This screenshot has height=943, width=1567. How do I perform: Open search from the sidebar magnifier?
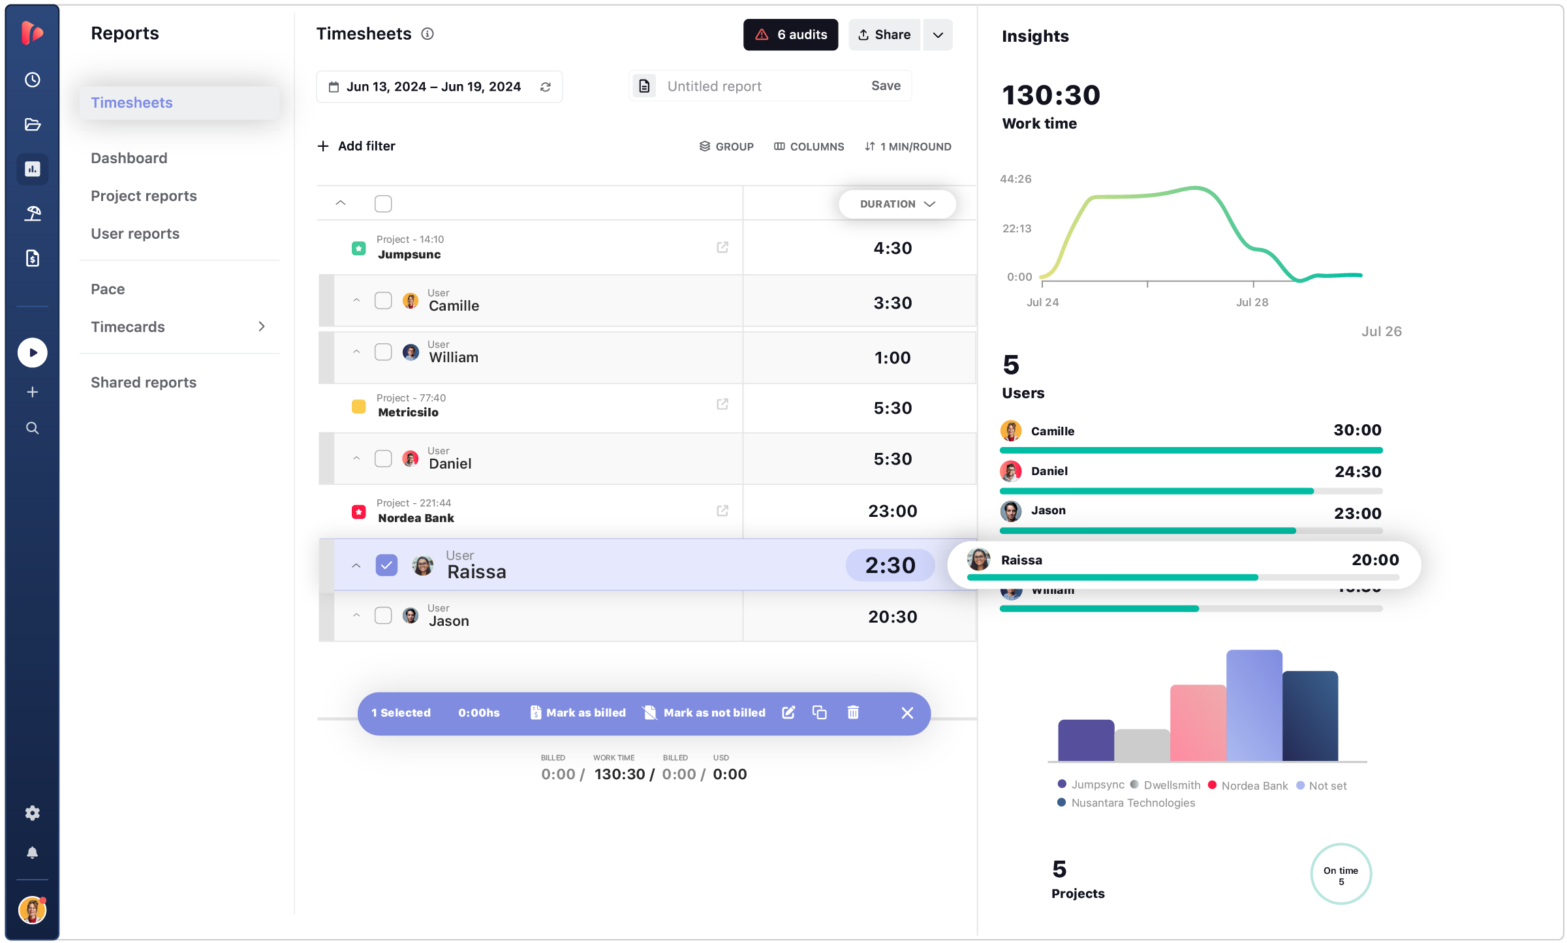[32, 428]
